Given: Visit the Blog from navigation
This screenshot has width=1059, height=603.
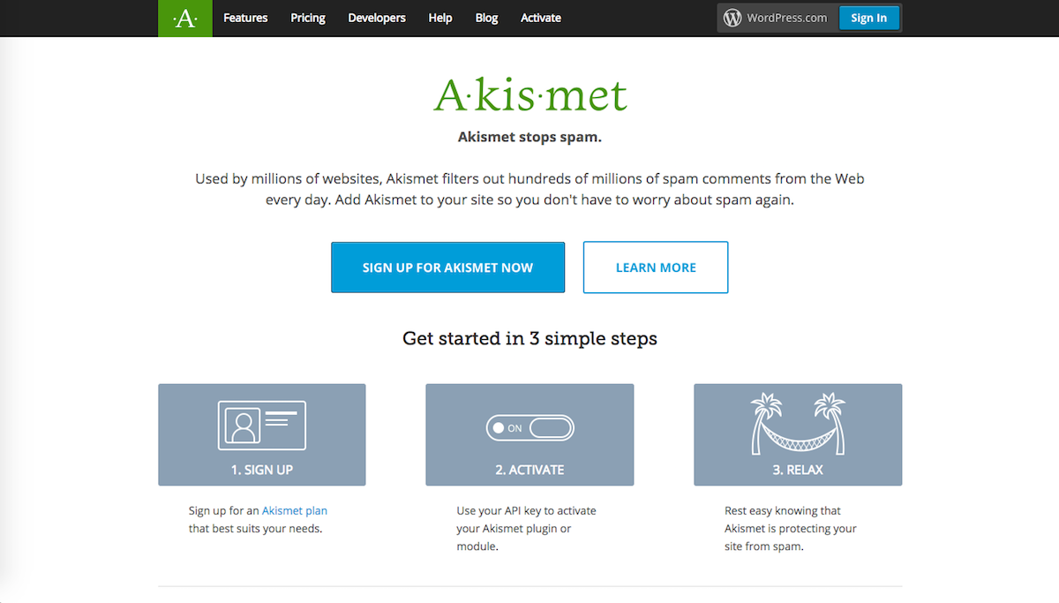Looking at the screenshot, I should point(486,18).
